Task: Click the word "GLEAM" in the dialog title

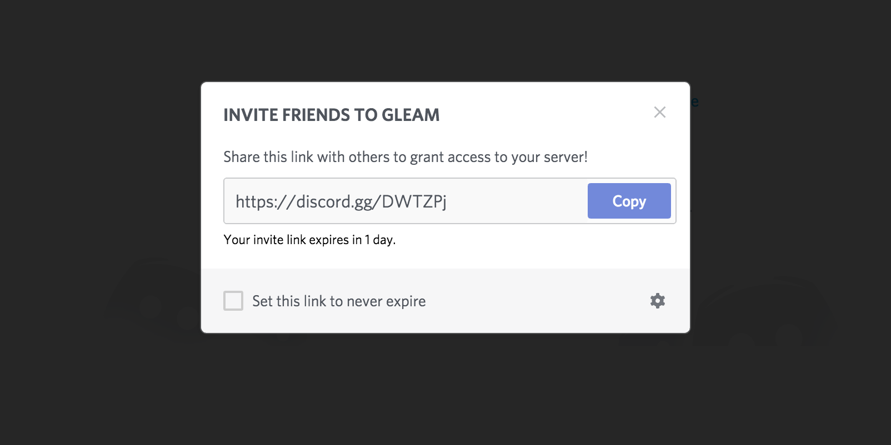Action: coord(411,115)
